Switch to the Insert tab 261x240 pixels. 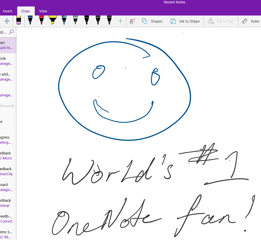tap(8, 11)
